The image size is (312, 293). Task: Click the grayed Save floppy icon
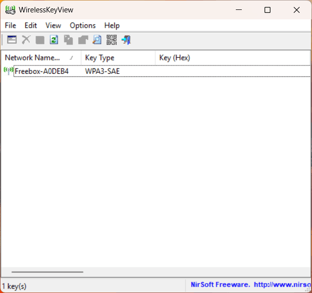coord(40,40)
